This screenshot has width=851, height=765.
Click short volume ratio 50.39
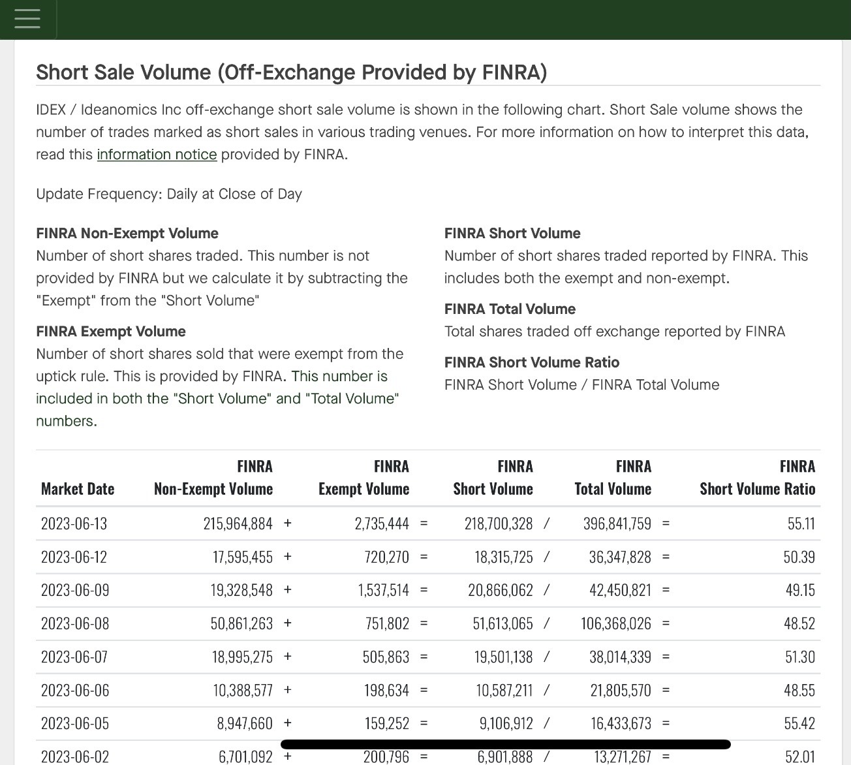[799, 557]
